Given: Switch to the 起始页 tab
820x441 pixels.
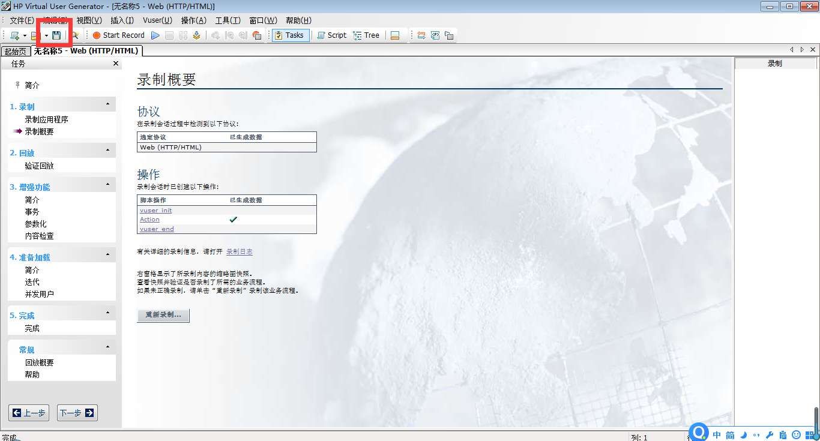Looking at the screenshot, I should 16,51.
